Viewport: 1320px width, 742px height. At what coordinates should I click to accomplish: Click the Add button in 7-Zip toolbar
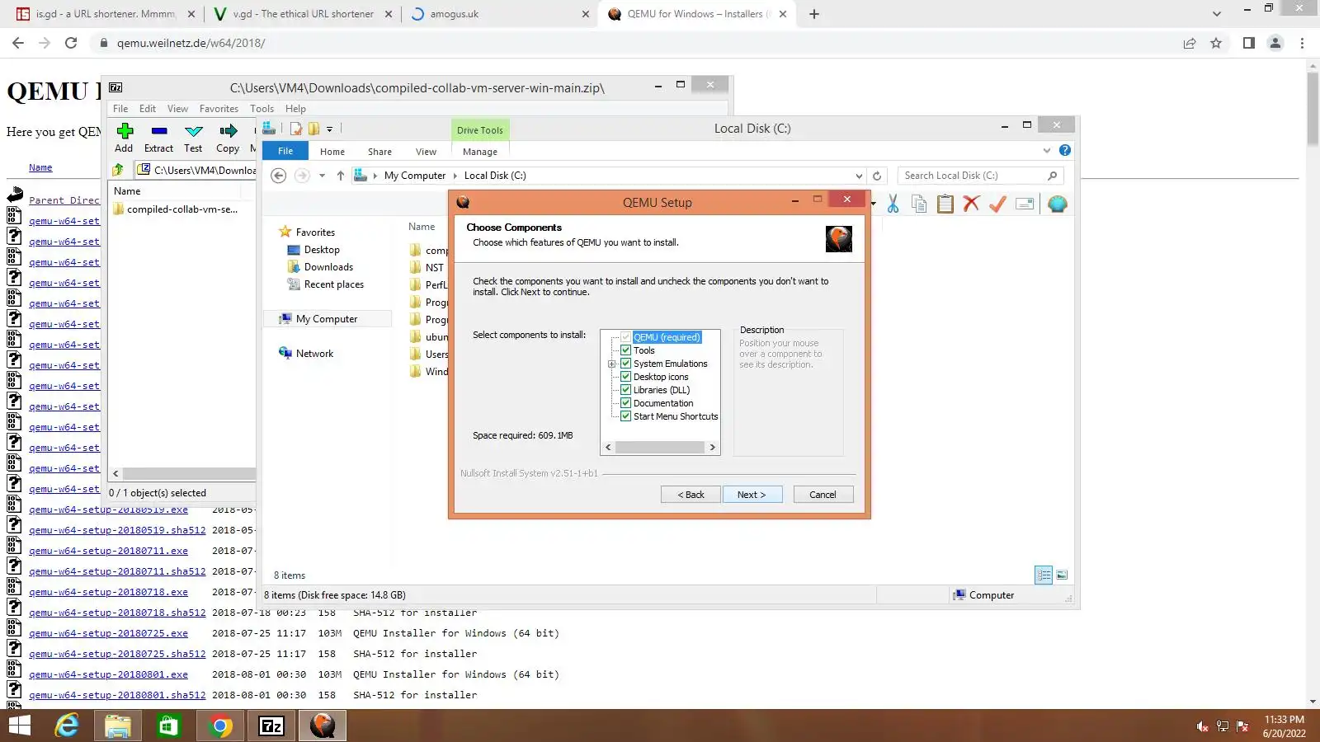pyautogui.click(x=124, y=138)
